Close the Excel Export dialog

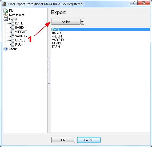pyautogui.click(x=144, y=3)
